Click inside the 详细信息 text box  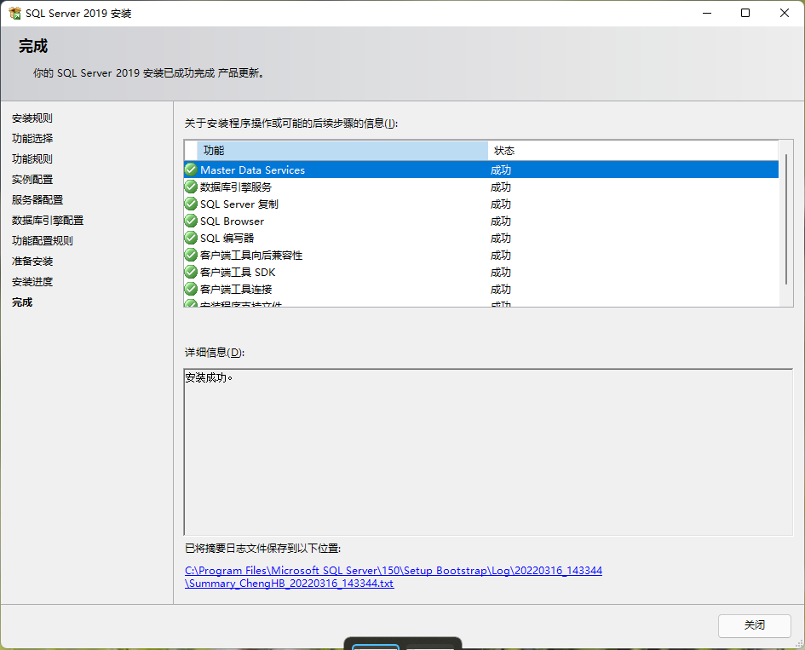coord(488,452)
